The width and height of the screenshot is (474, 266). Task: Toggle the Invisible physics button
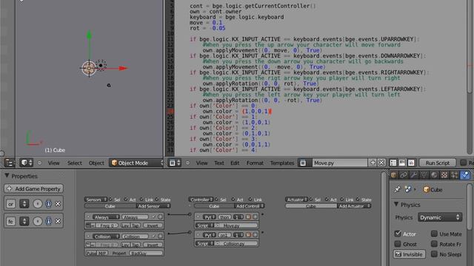pos(409,254)
